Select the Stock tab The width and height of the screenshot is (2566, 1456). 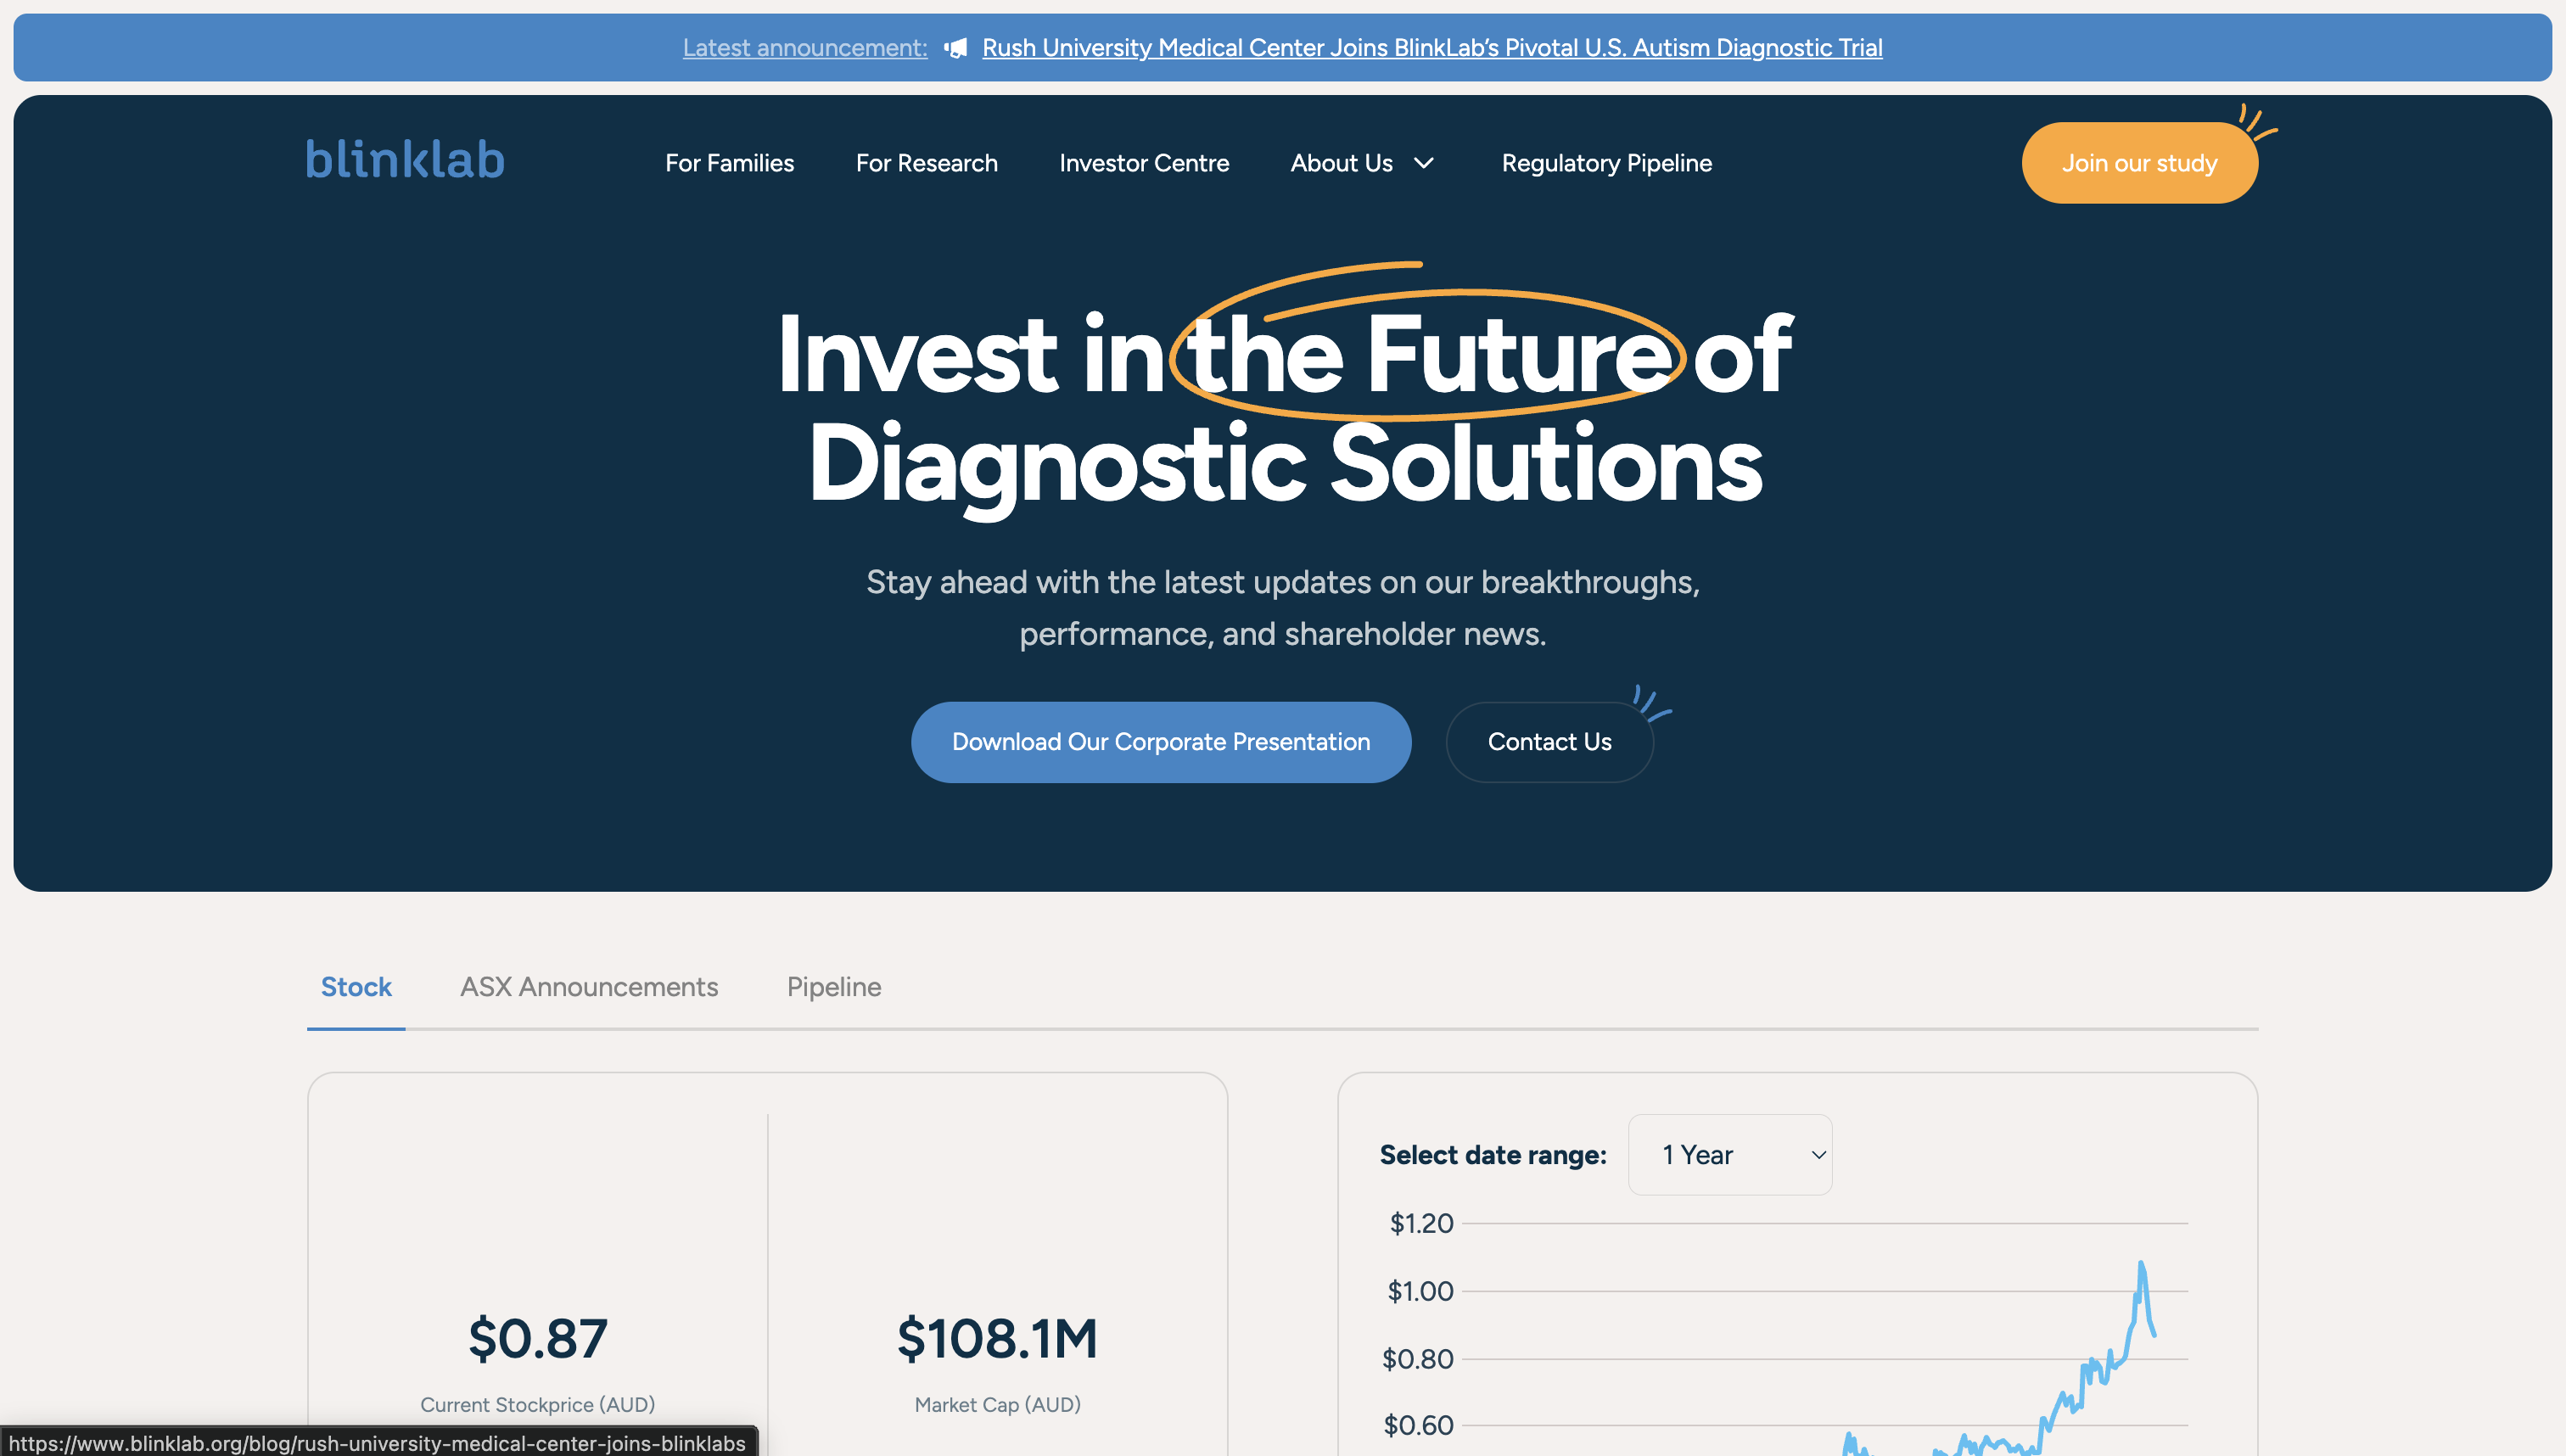[x=356, y=987]
